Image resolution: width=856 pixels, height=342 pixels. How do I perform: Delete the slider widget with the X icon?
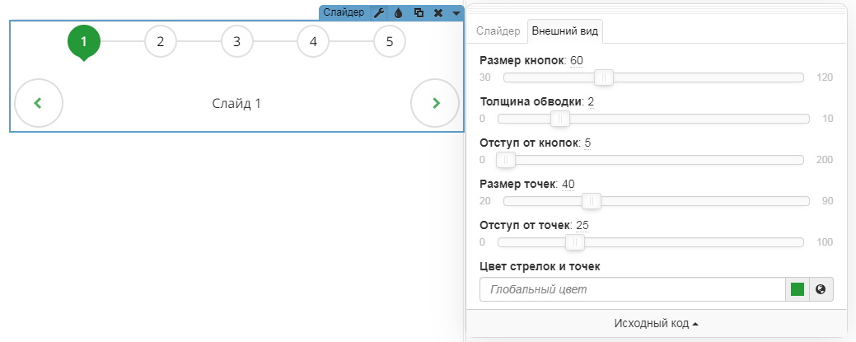[438, 12]
